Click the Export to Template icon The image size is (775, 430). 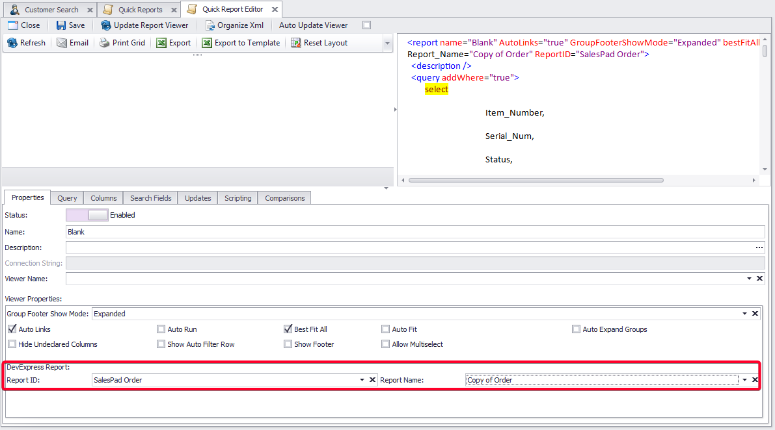tap(207, 43)
